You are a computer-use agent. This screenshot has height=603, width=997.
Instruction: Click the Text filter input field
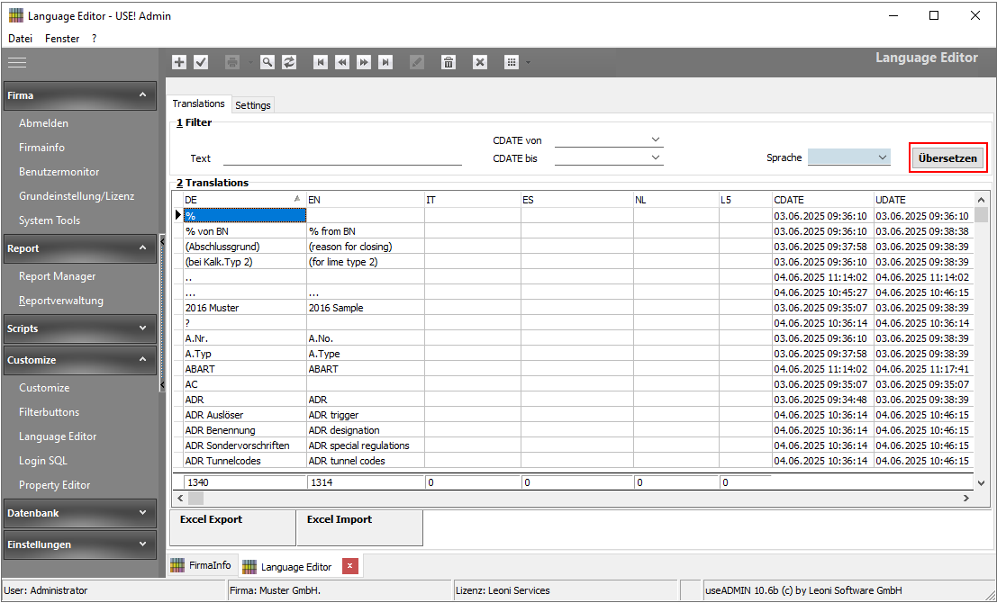click(343, 158)
